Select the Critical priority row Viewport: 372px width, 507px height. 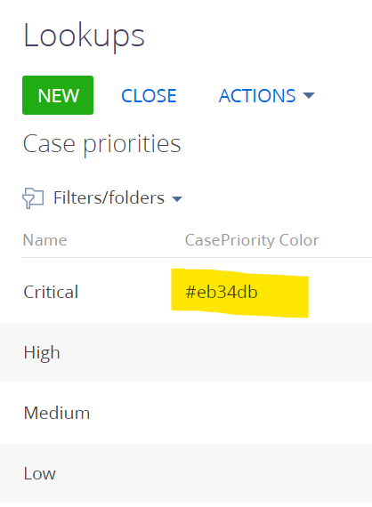point(186,292)
